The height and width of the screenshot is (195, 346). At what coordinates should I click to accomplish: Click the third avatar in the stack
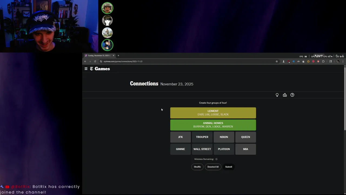(x=107, y=32)
